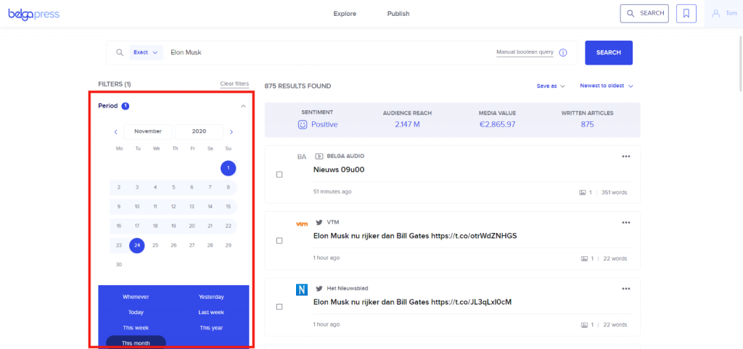Screen dimensions: 743x349
Task: Select Yesterday period preset
Action: pyautogui.click(x=211, y=297)
